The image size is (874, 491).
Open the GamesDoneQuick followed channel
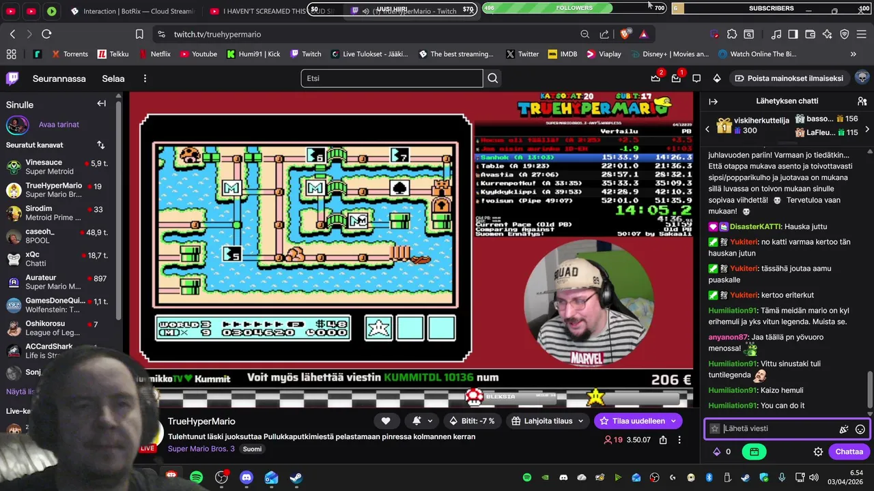pos(60,305)
